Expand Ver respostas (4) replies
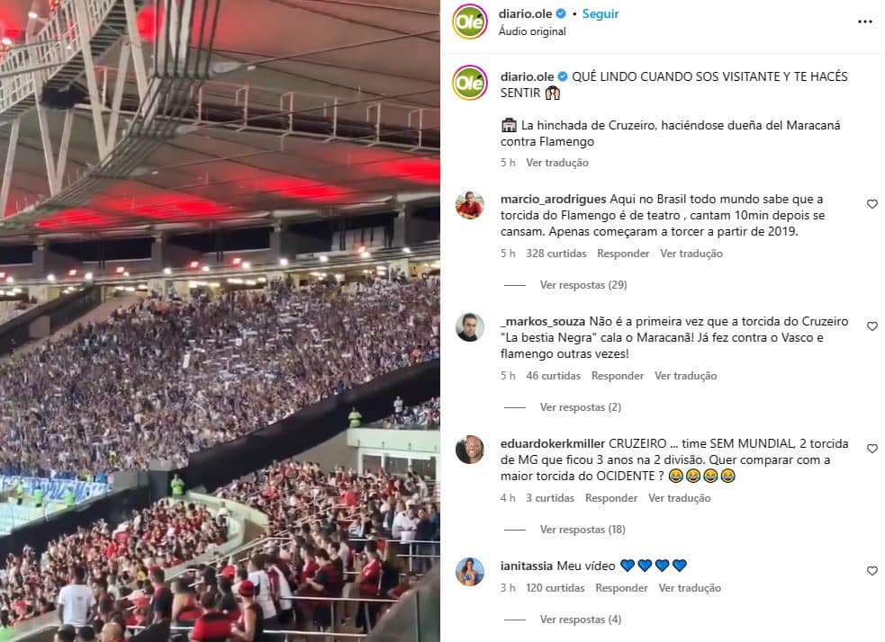Viewport: 885px width, 642px height. [580, 620]
